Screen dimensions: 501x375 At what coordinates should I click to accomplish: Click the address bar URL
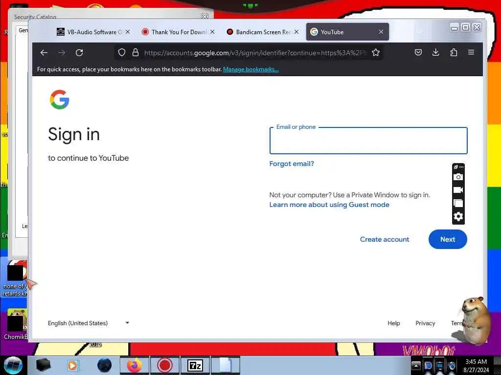coord(255,53)
